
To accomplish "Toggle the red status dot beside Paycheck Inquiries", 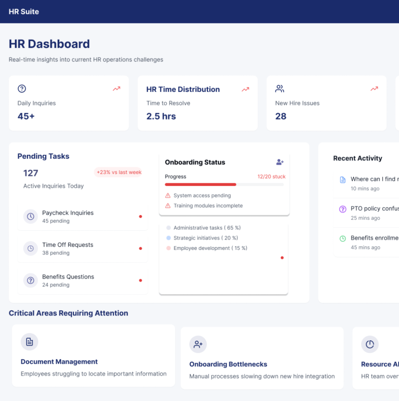I will point(140,216).
